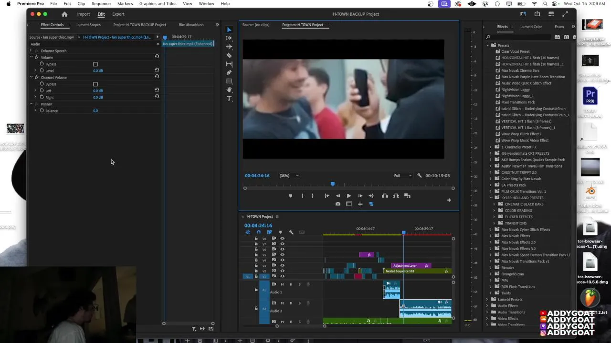This screenshot has height=343, width=611.
Task: Expand Enhance Speech section
Action: pyautogui.click(x=31, y=50)
